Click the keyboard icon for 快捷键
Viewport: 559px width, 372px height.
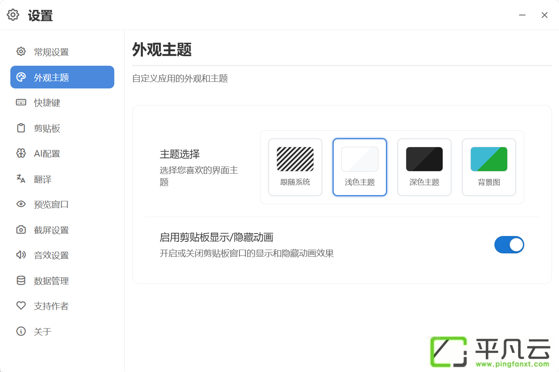point(21,102)
